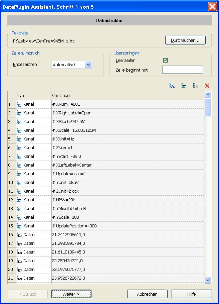Viewport: 219px width, 304px height.
Task: Select the preview text '# UpdatePosition=4800'
Action: point(74,226)
